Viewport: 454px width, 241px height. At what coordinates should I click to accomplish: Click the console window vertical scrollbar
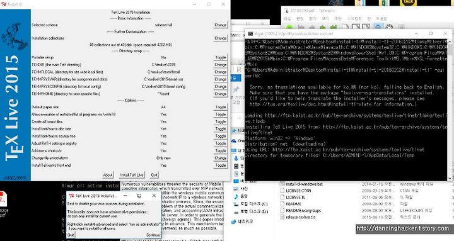click(x=450, y=110)
